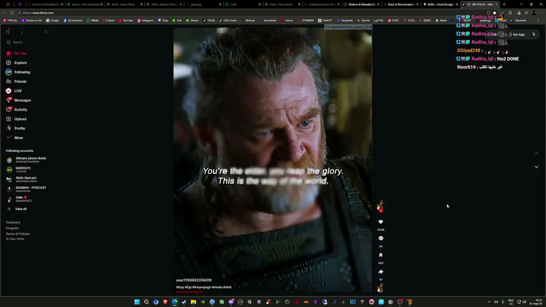This screenshot has height=307, width=546.
Task: Open the Upload page
Action: [x=16, y=119]
